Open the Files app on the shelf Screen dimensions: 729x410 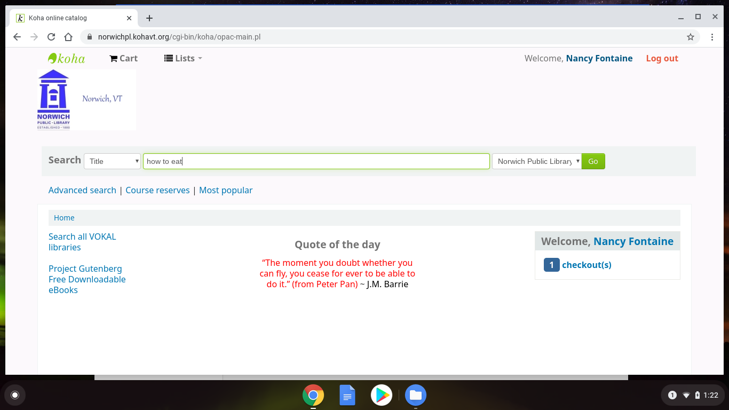point(416,395)
